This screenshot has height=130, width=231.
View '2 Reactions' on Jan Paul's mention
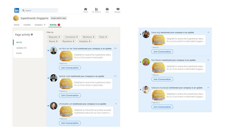(x=63, y=64)
